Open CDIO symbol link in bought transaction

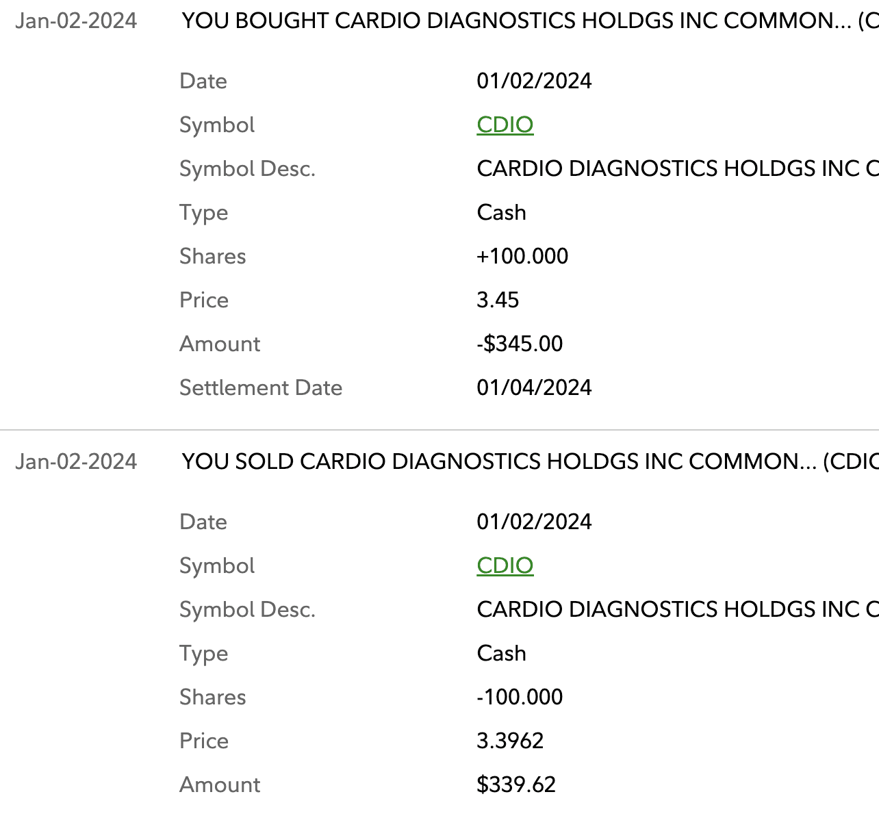tap(505, 125)
